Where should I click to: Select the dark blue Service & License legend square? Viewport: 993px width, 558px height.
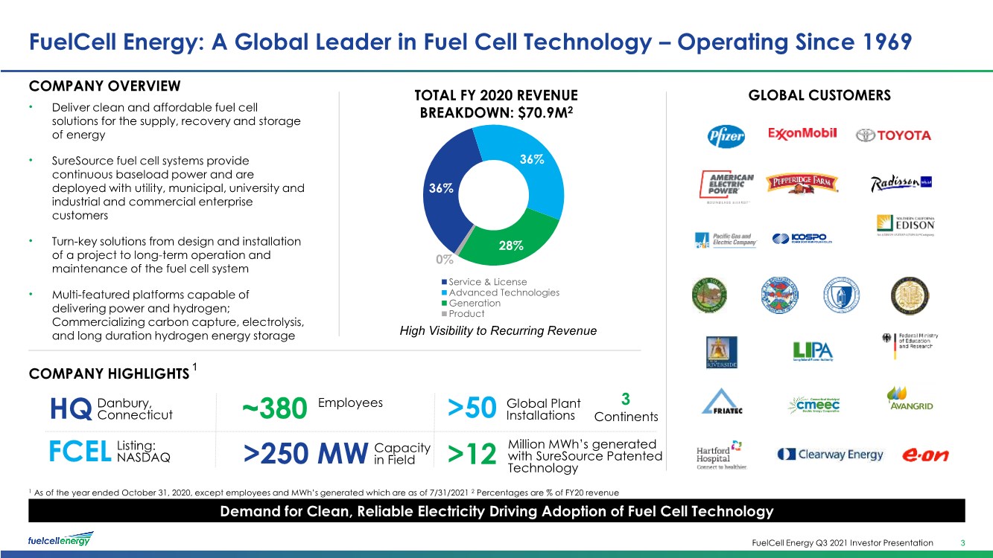pos(445,282)
